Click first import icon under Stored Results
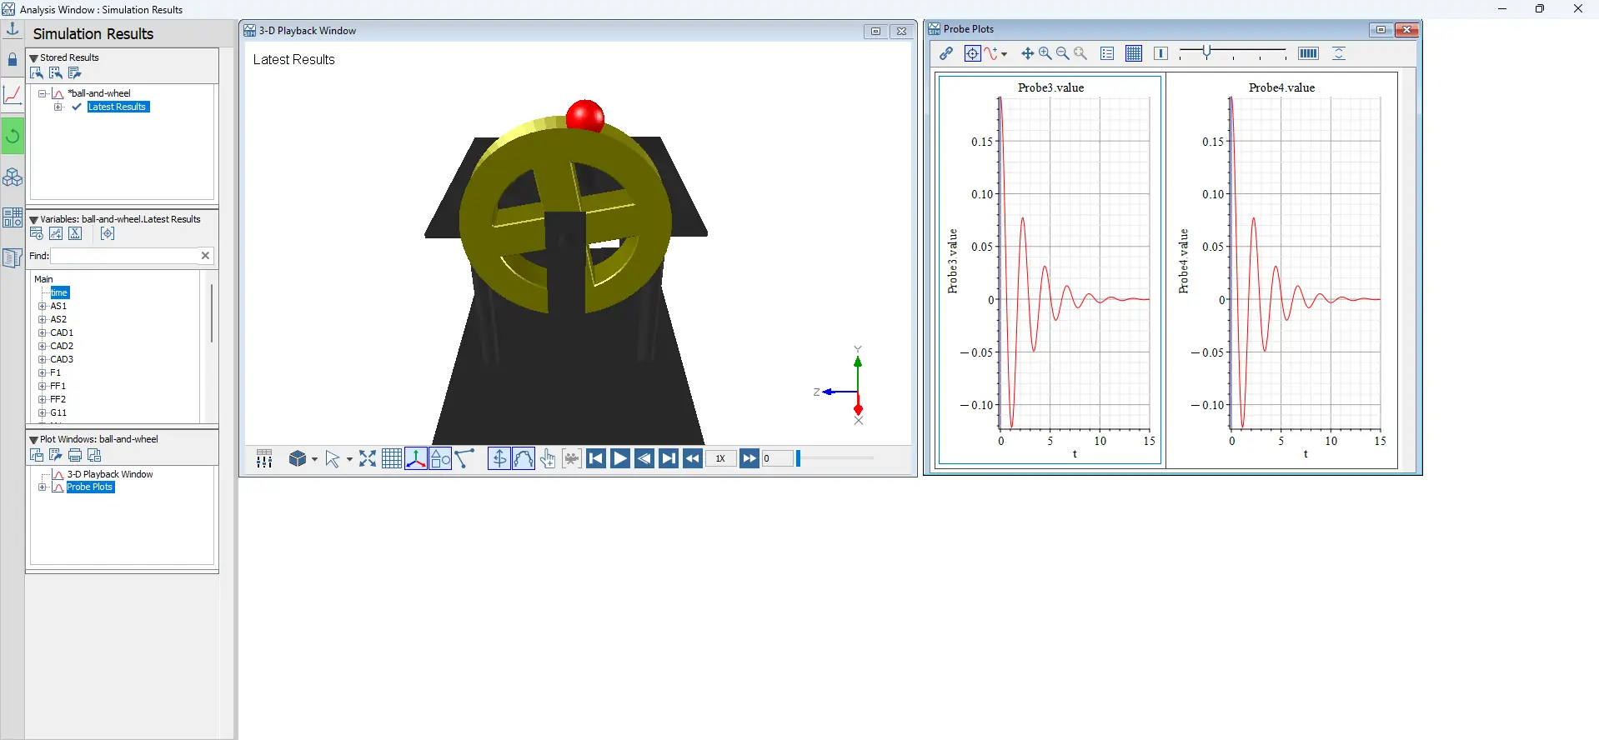 [37, 72]
